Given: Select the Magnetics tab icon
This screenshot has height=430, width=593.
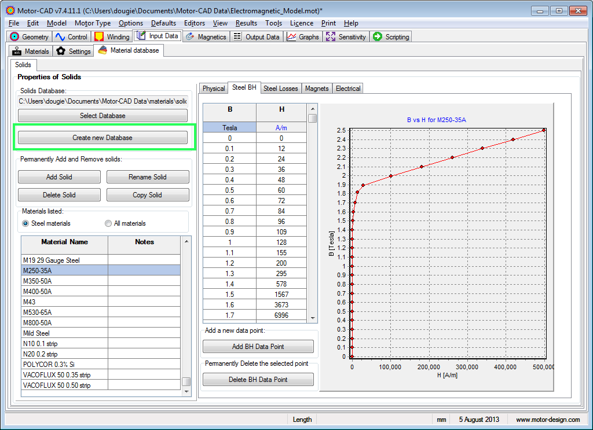Looking at the screenshot, I should click(x=190, y=36).
